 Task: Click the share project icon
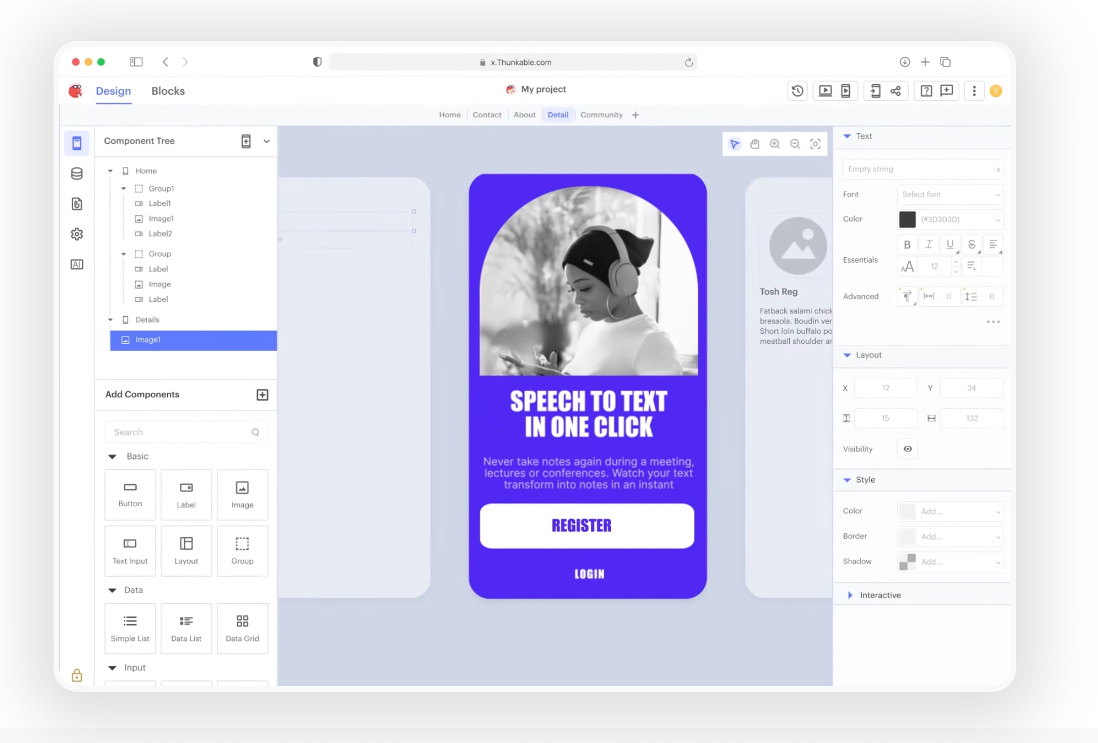point(895,91)
